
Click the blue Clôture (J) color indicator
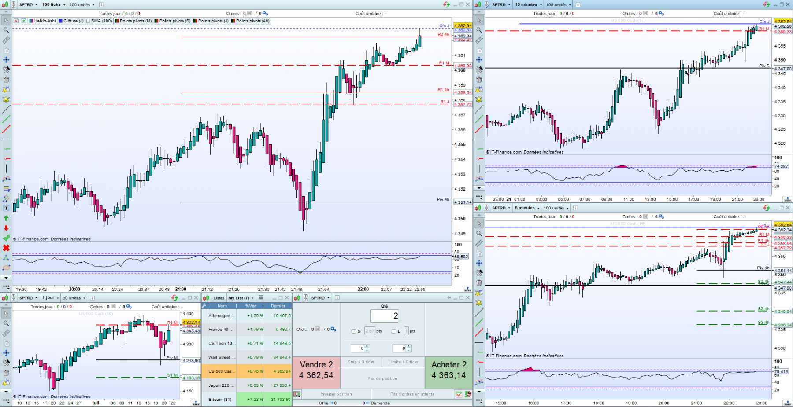click(60, 21)
